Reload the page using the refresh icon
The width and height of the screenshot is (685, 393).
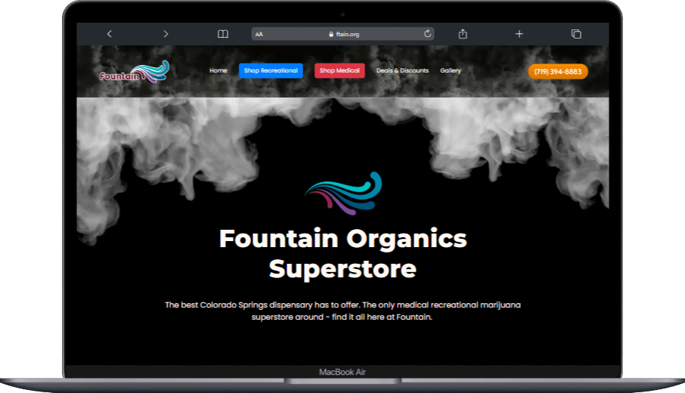427,34
